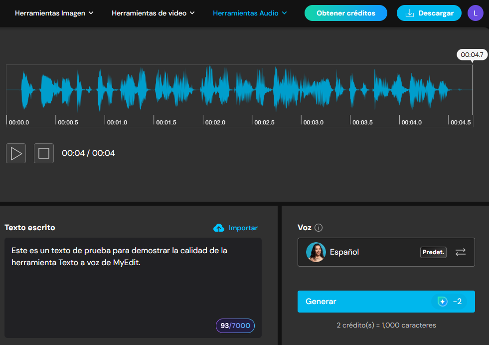The width and height of the screenshot is (489, 345).
Task: Play the generated audio
Action: tap(16, 153)
